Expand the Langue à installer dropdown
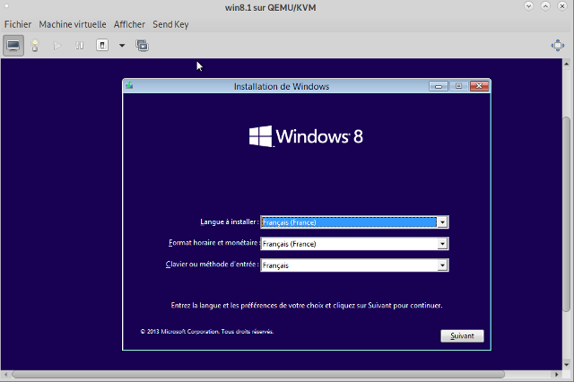 pos(442,222)
